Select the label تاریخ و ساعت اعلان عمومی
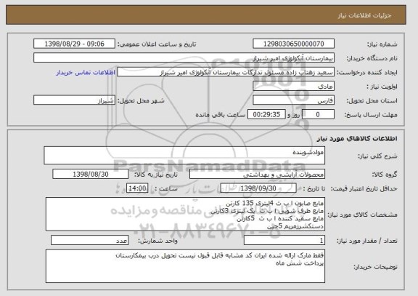418x296 pixels. pos(157,44)
